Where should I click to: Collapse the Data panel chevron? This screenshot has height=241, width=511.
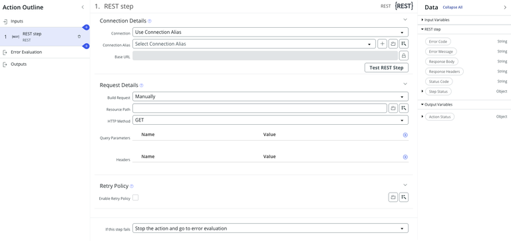pos(505,7)
